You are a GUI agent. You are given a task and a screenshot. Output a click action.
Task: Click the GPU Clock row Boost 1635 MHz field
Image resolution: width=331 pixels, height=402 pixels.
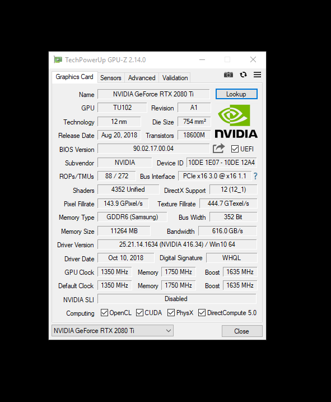coord(240,272)
